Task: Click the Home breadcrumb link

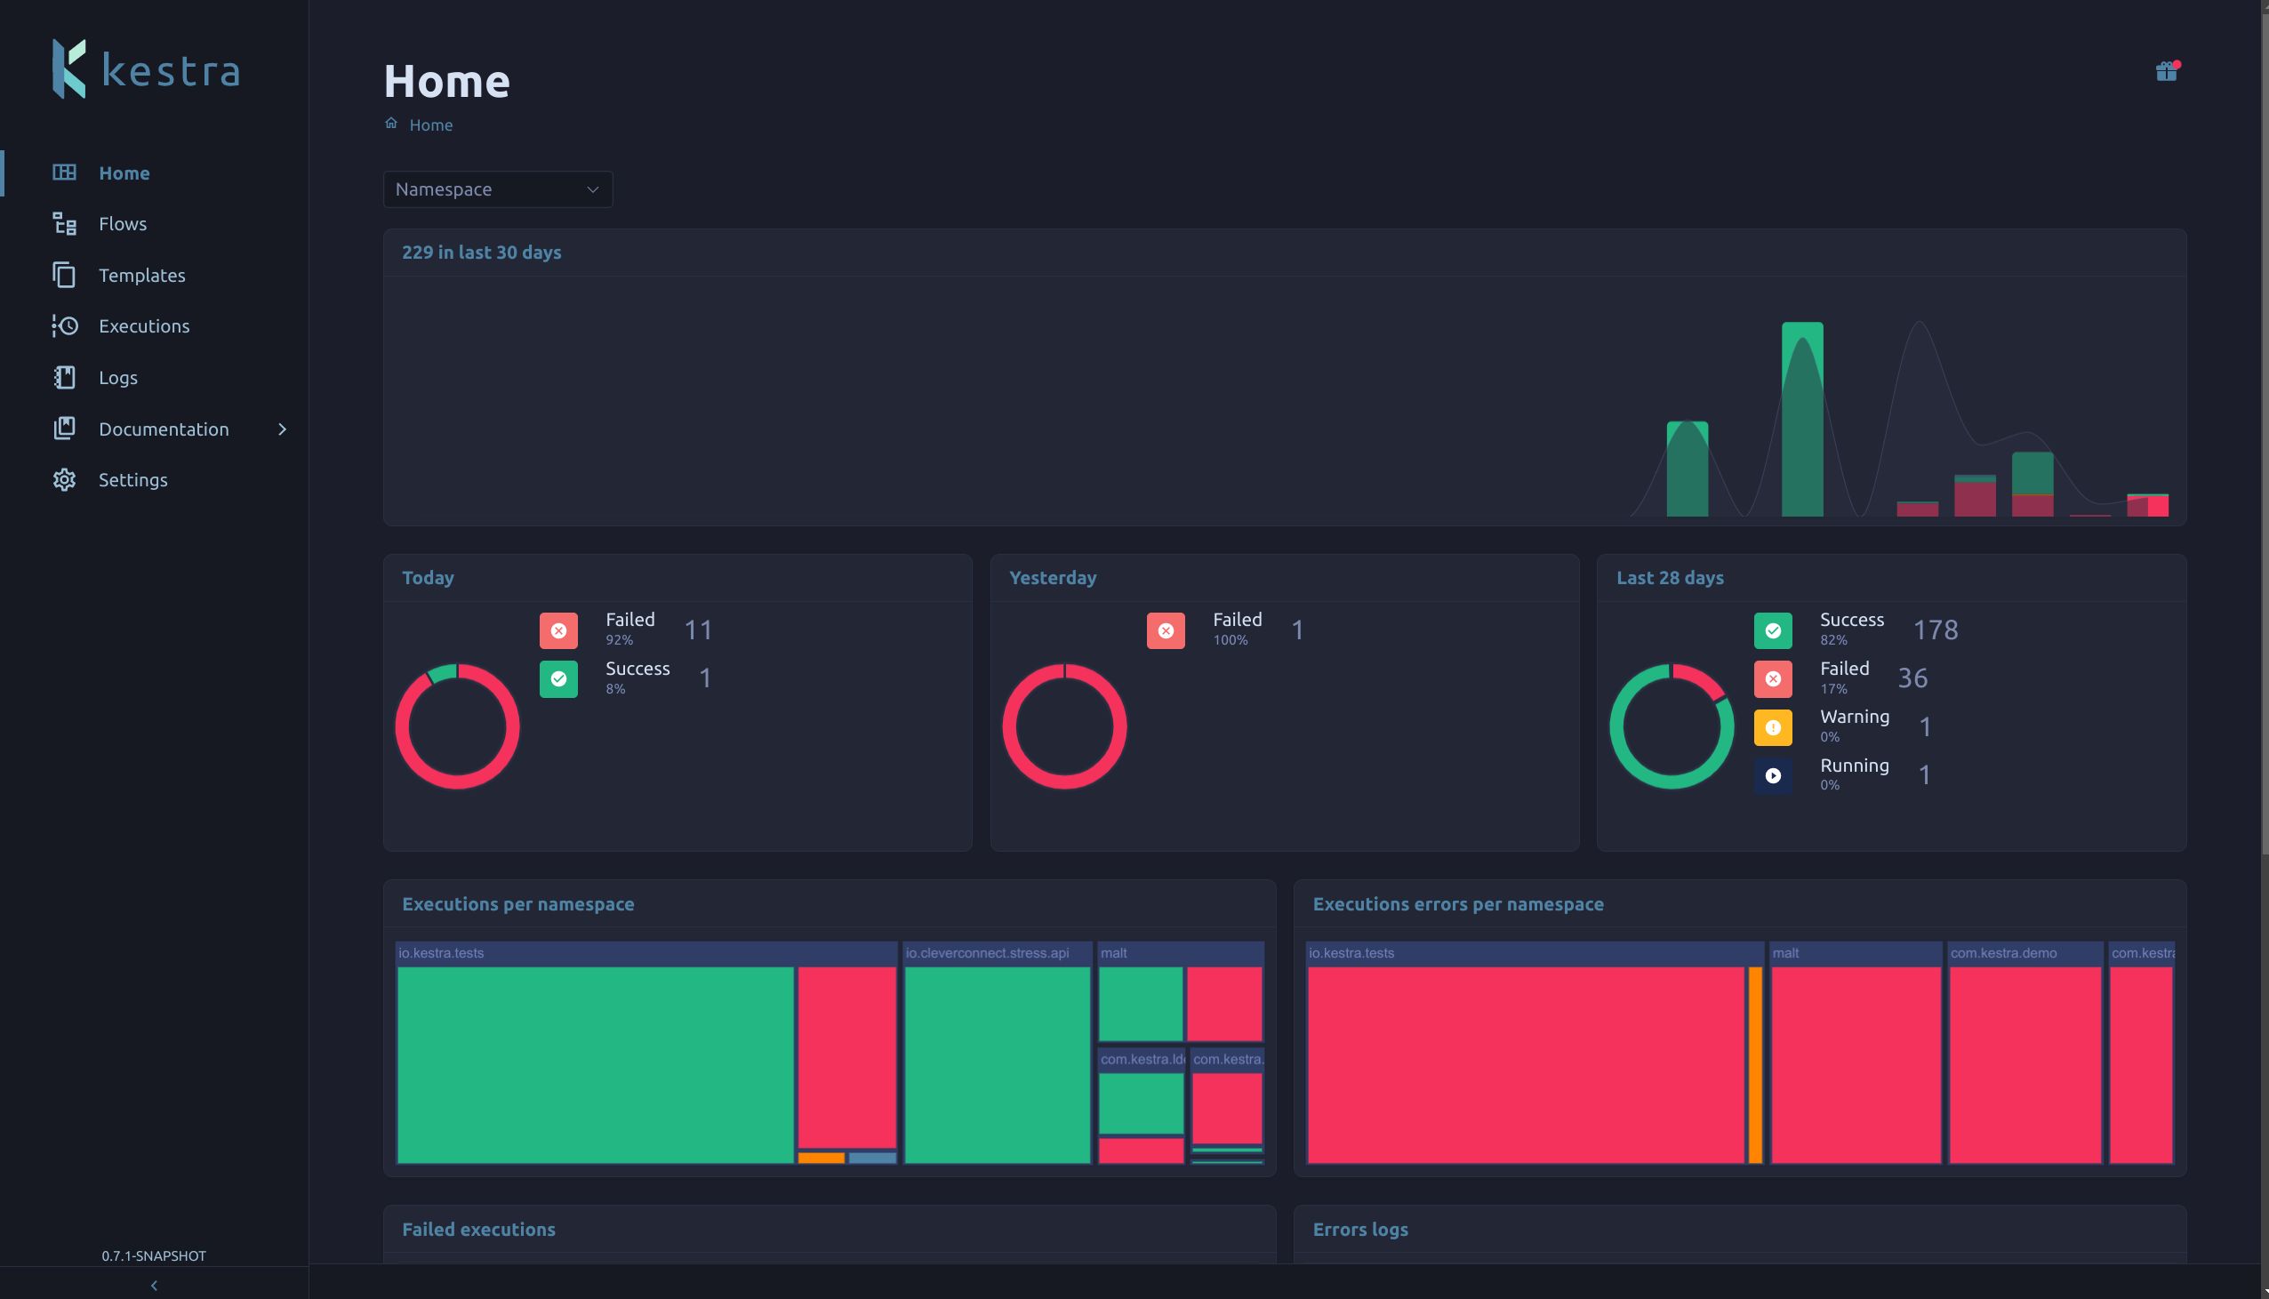Action: point(430,125)
